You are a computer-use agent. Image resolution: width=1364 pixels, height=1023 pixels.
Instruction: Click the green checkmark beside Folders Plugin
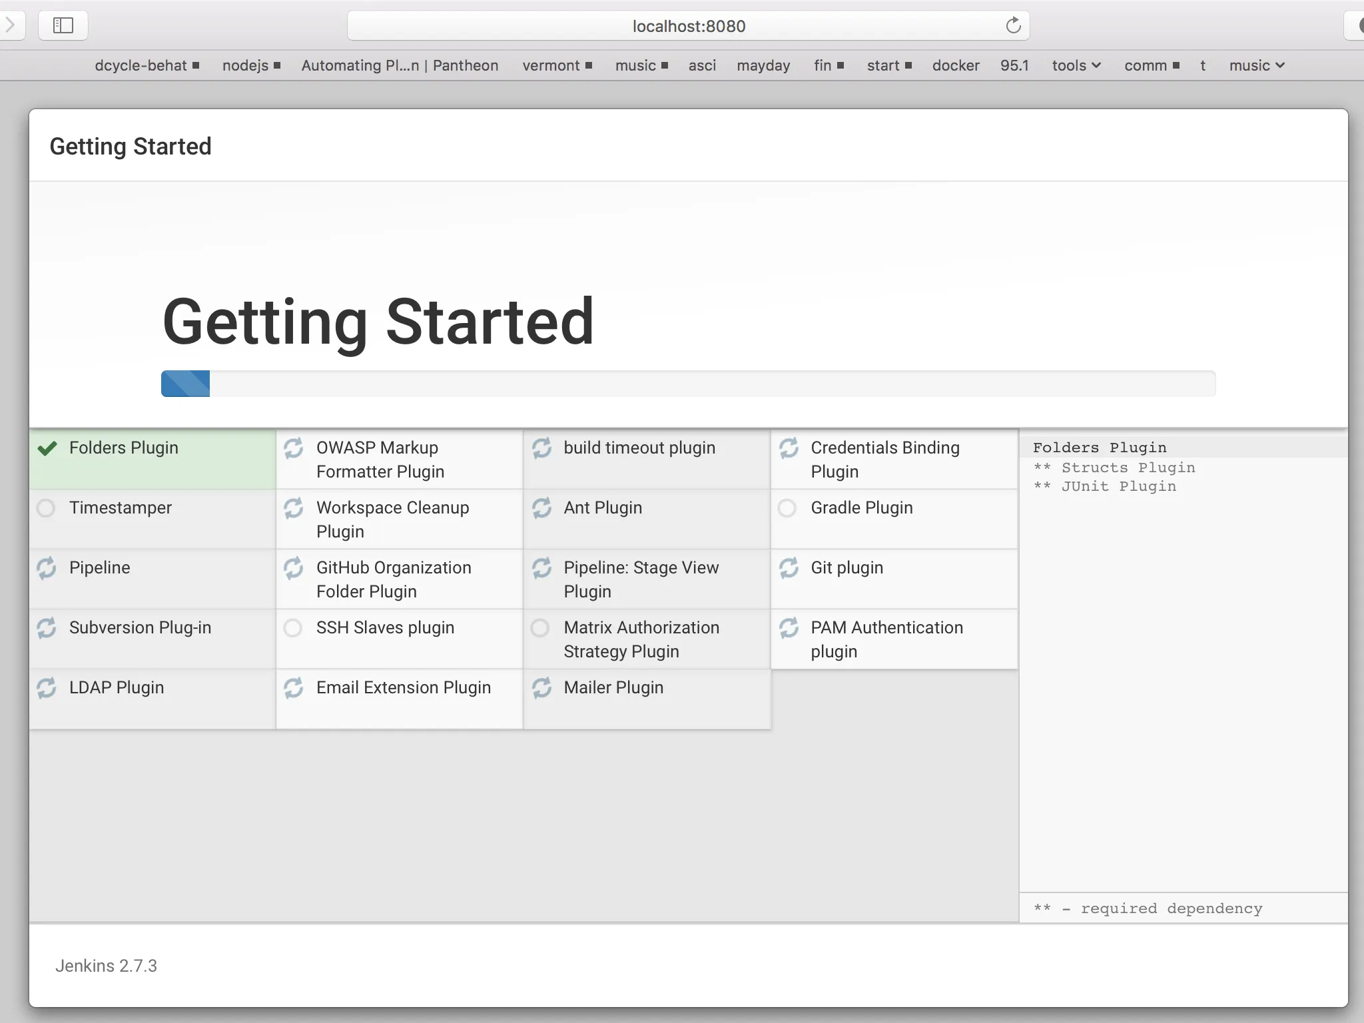(x=47, y=448)
